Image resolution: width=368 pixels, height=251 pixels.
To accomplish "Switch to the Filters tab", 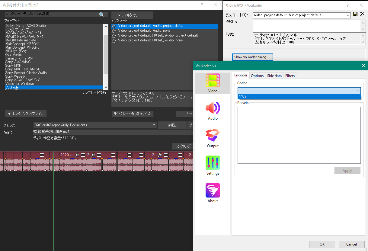I will click(290, 76).
